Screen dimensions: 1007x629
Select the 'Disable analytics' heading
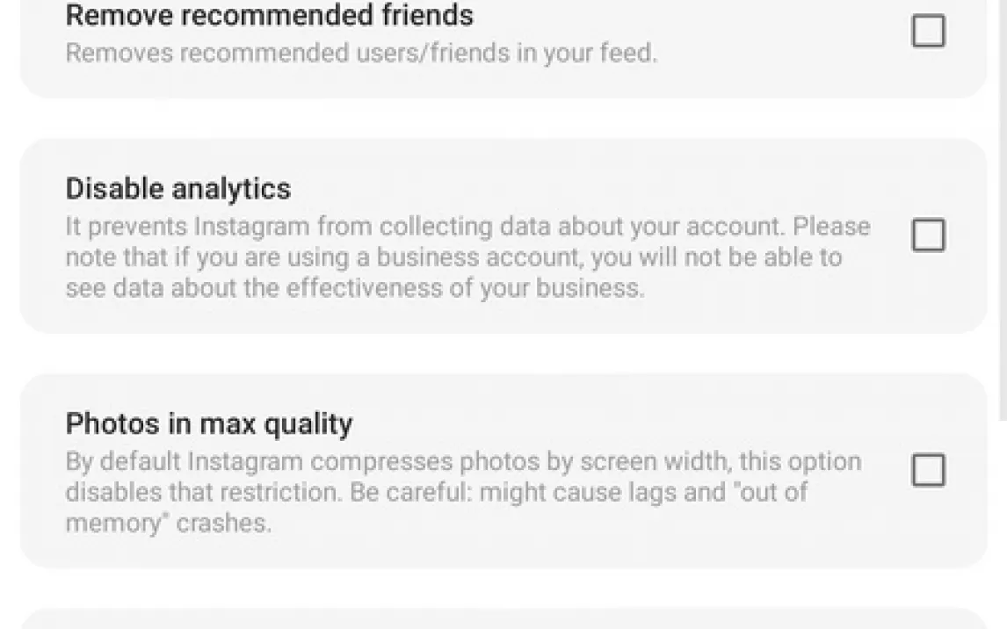(x=177, y=189)
